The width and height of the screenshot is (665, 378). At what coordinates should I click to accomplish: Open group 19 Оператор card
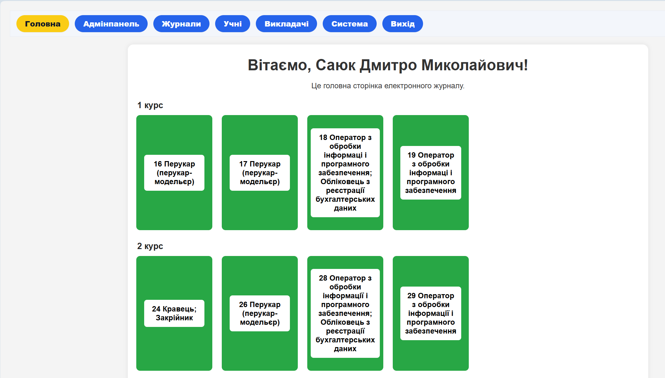click(x=431, y=173)
